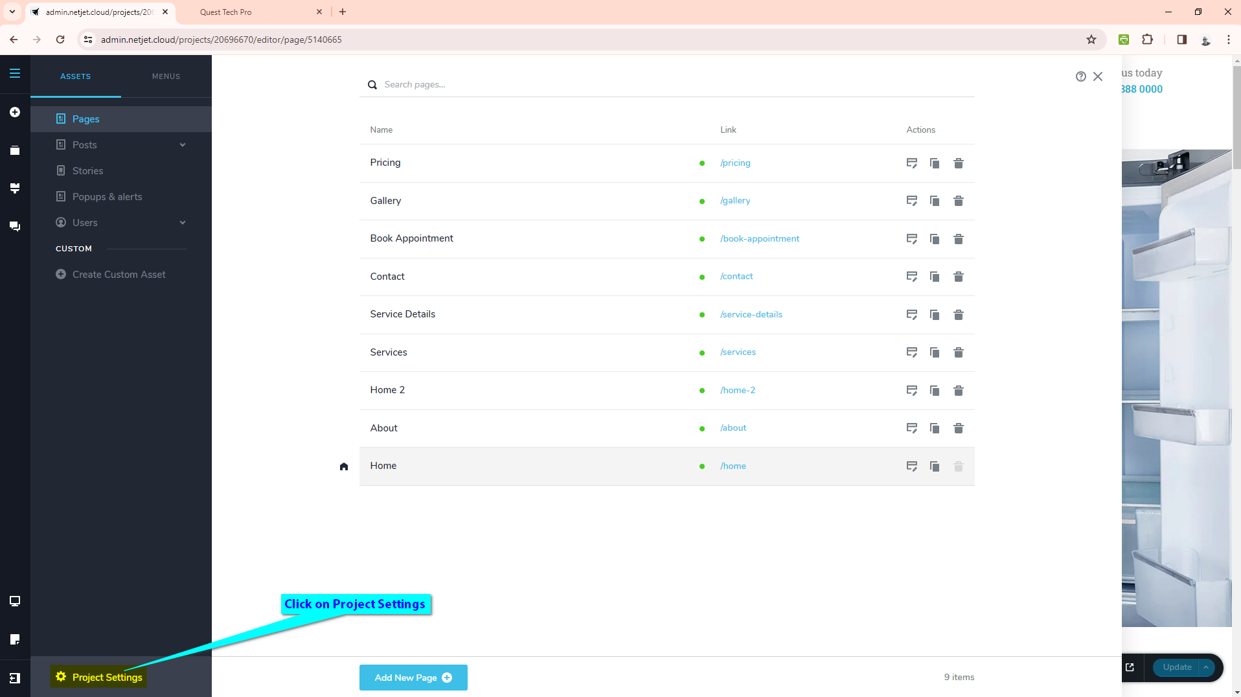Delete the About page

pos(959,428)
